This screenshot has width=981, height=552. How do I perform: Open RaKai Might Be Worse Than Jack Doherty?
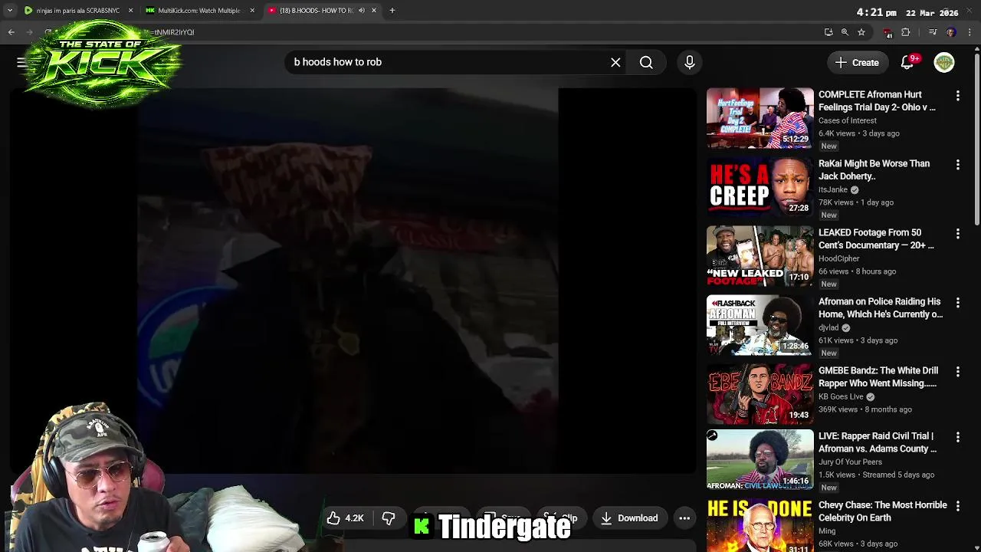[x=874, y=170]
